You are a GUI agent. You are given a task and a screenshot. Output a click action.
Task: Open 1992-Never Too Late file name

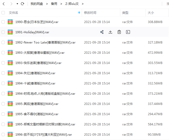pyautogui.click(x=45, y=42)
